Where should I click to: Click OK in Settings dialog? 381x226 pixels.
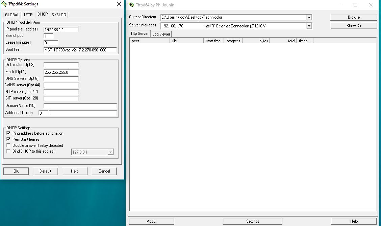coord(16,171)
